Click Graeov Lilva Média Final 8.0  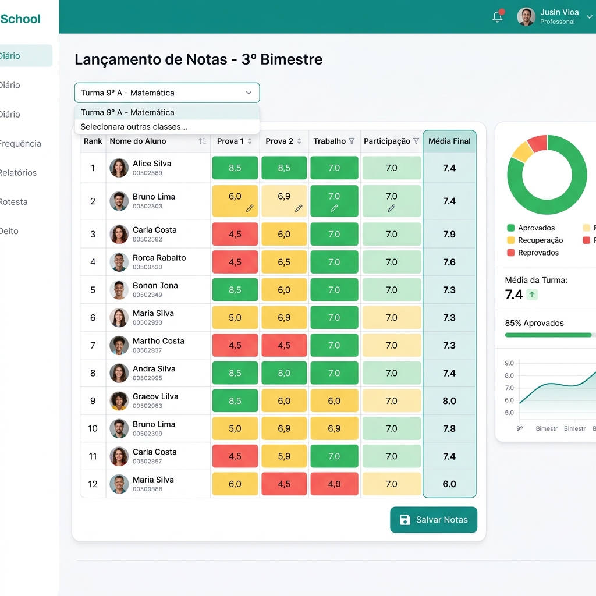[x=449, y=401]
